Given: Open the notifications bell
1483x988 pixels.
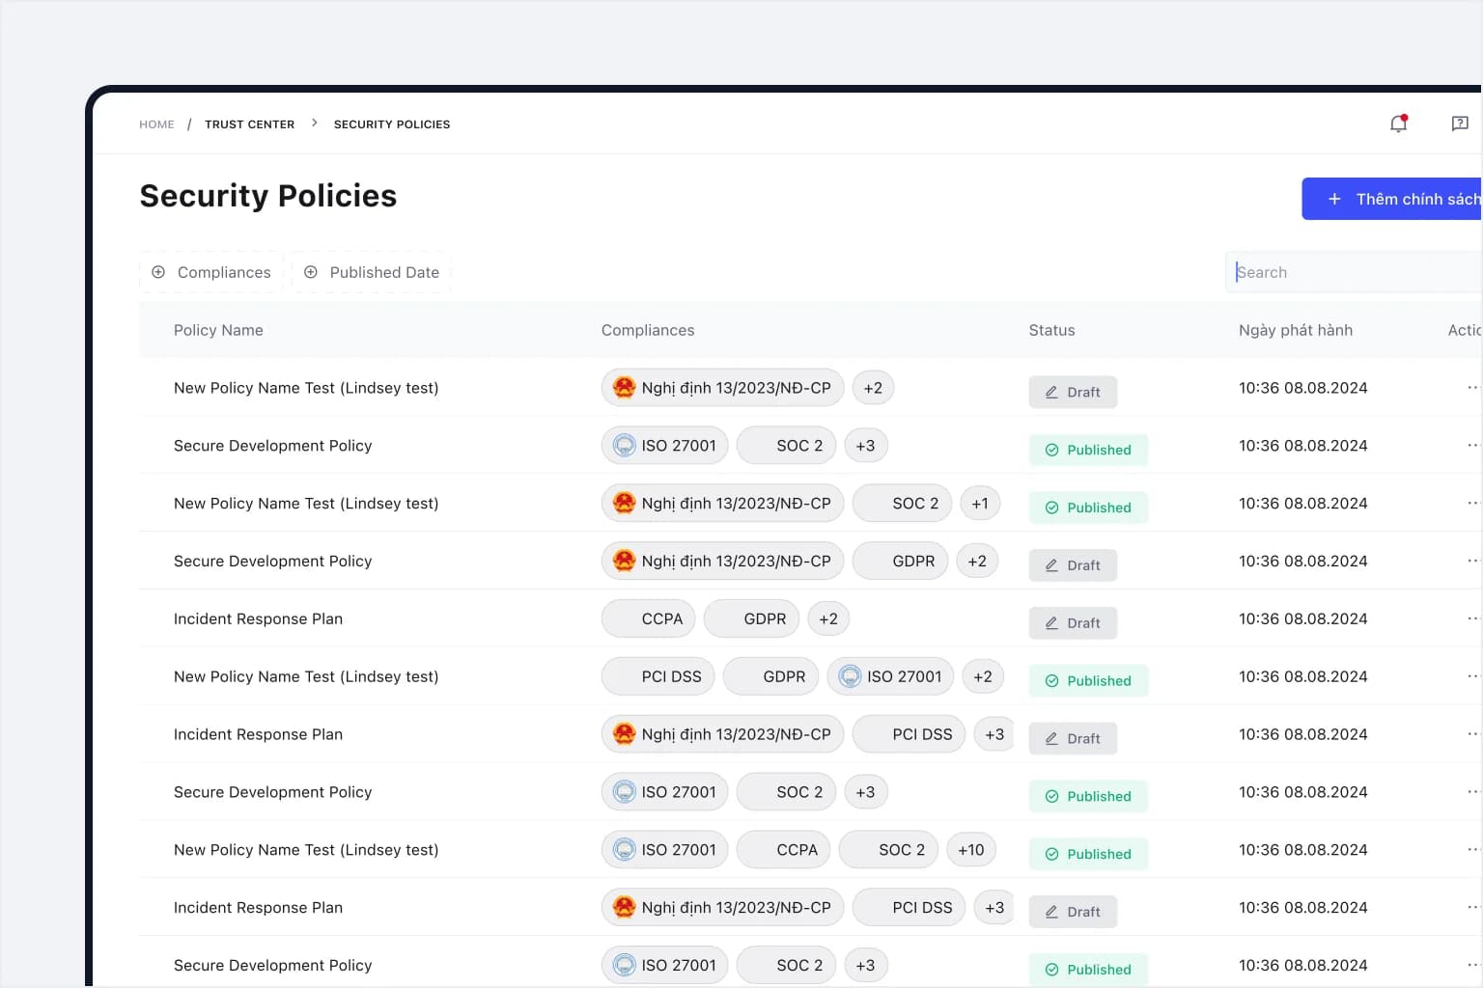Looking at the screenshot, I should [1398, 123].
